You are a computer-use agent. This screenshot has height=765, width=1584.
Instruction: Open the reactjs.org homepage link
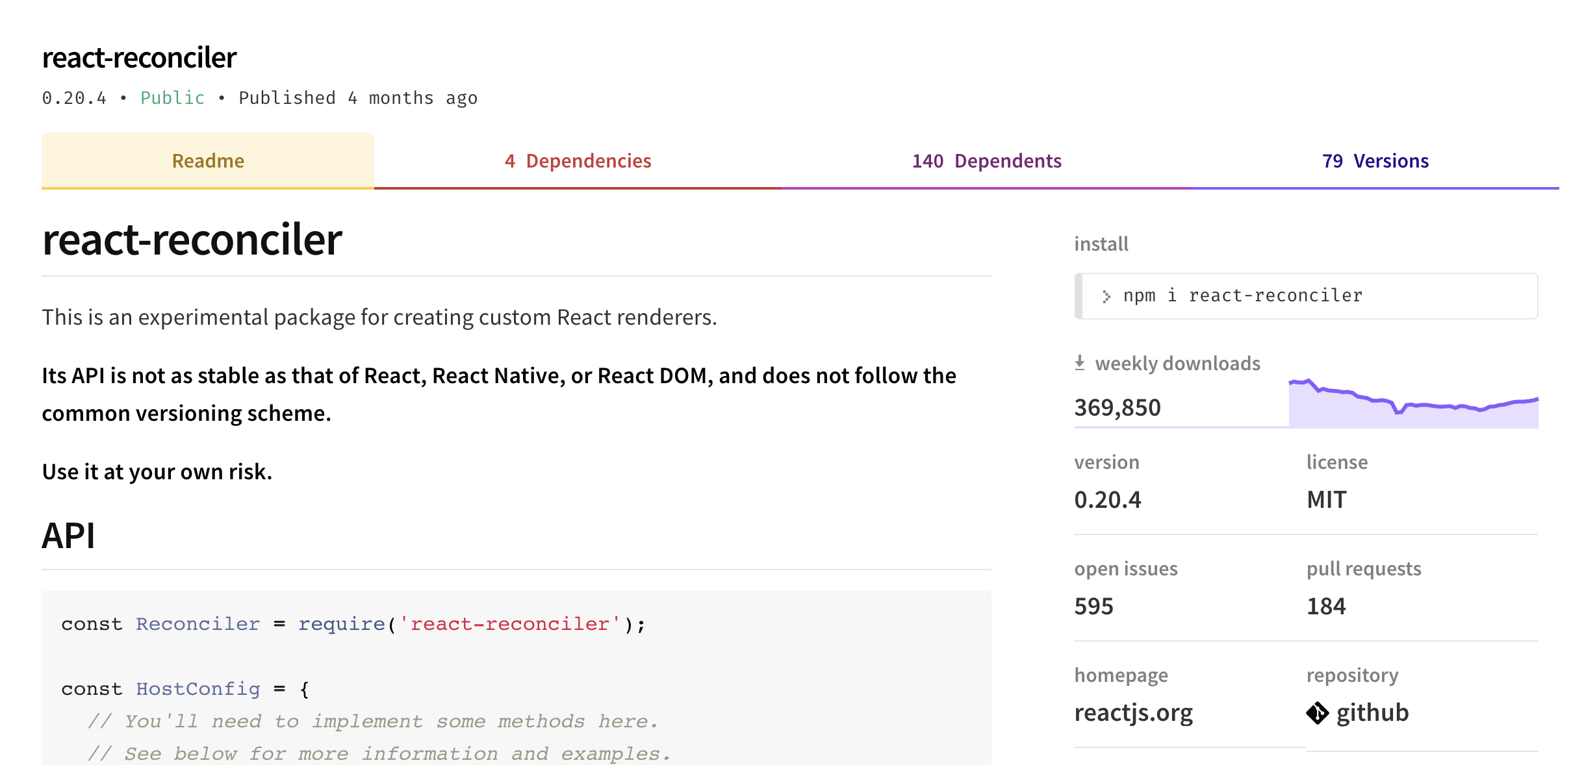tap(1133, 713)
